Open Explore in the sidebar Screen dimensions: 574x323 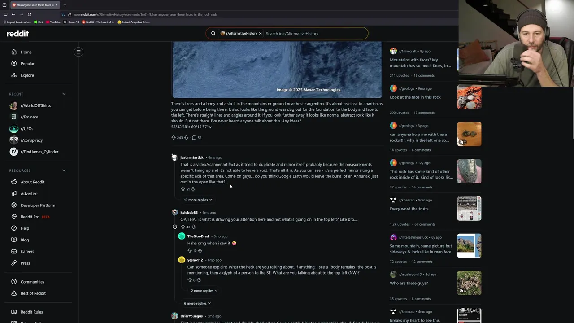coord(27,75)
